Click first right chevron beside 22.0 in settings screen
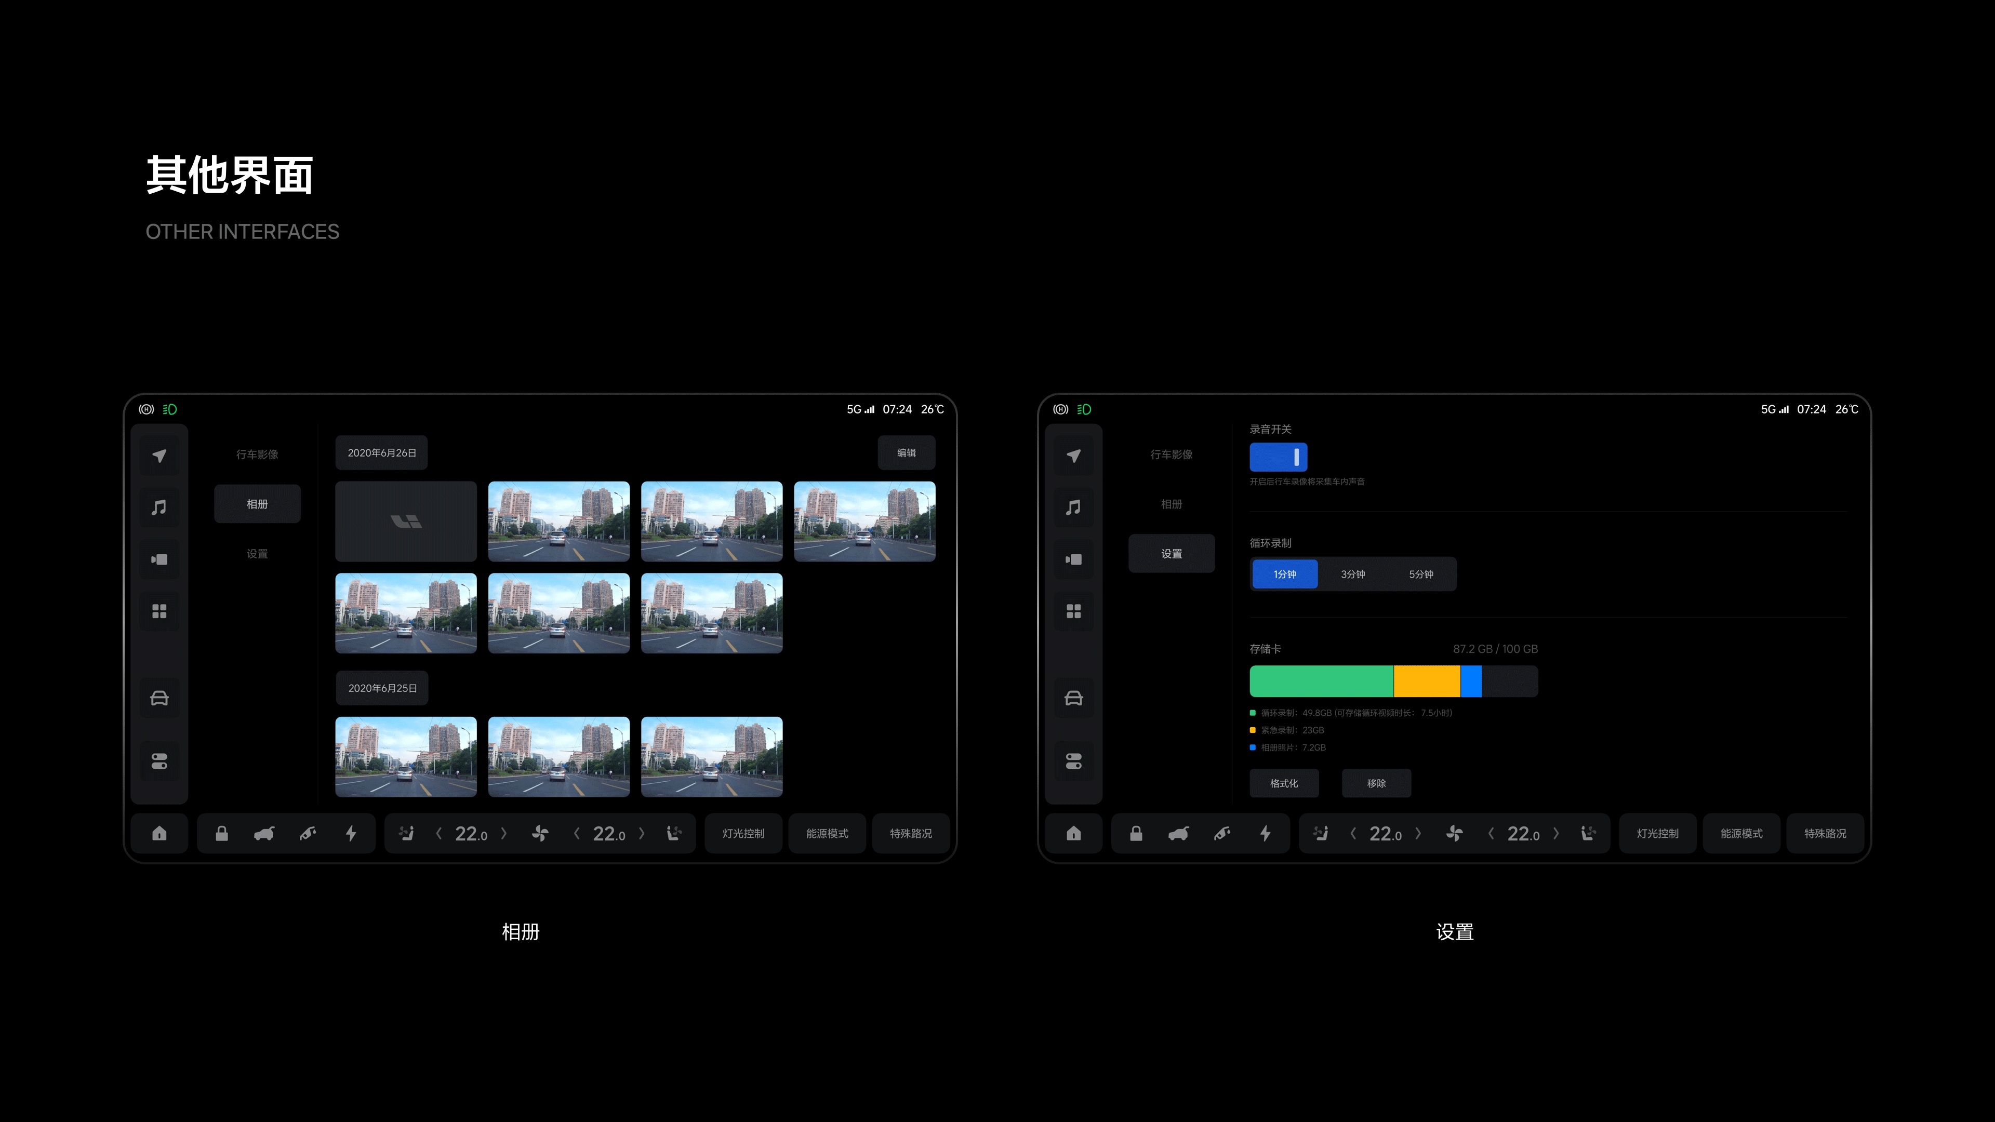The image size is (1995, 1122). click(1418, 834)
